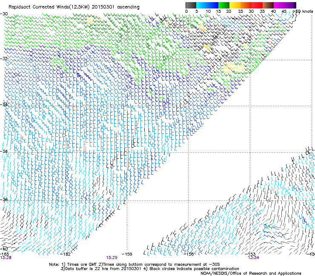Click the latitude label '-38'

pos(4,200)
